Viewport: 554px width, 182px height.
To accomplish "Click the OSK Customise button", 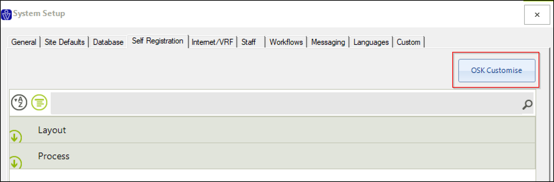I will 497,71.
